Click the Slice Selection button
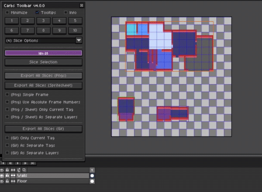The image size is (262, 192). coord(43,62)
